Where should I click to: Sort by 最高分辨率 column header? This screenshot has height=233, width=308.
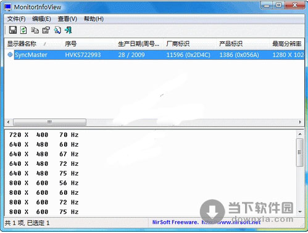287,44
